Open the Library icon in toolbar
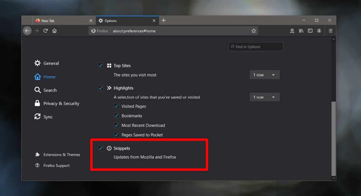 301,31
